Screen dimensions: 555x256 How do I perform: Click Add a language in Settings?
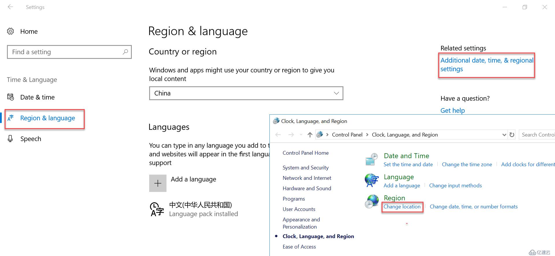click(x=193, y=179)
